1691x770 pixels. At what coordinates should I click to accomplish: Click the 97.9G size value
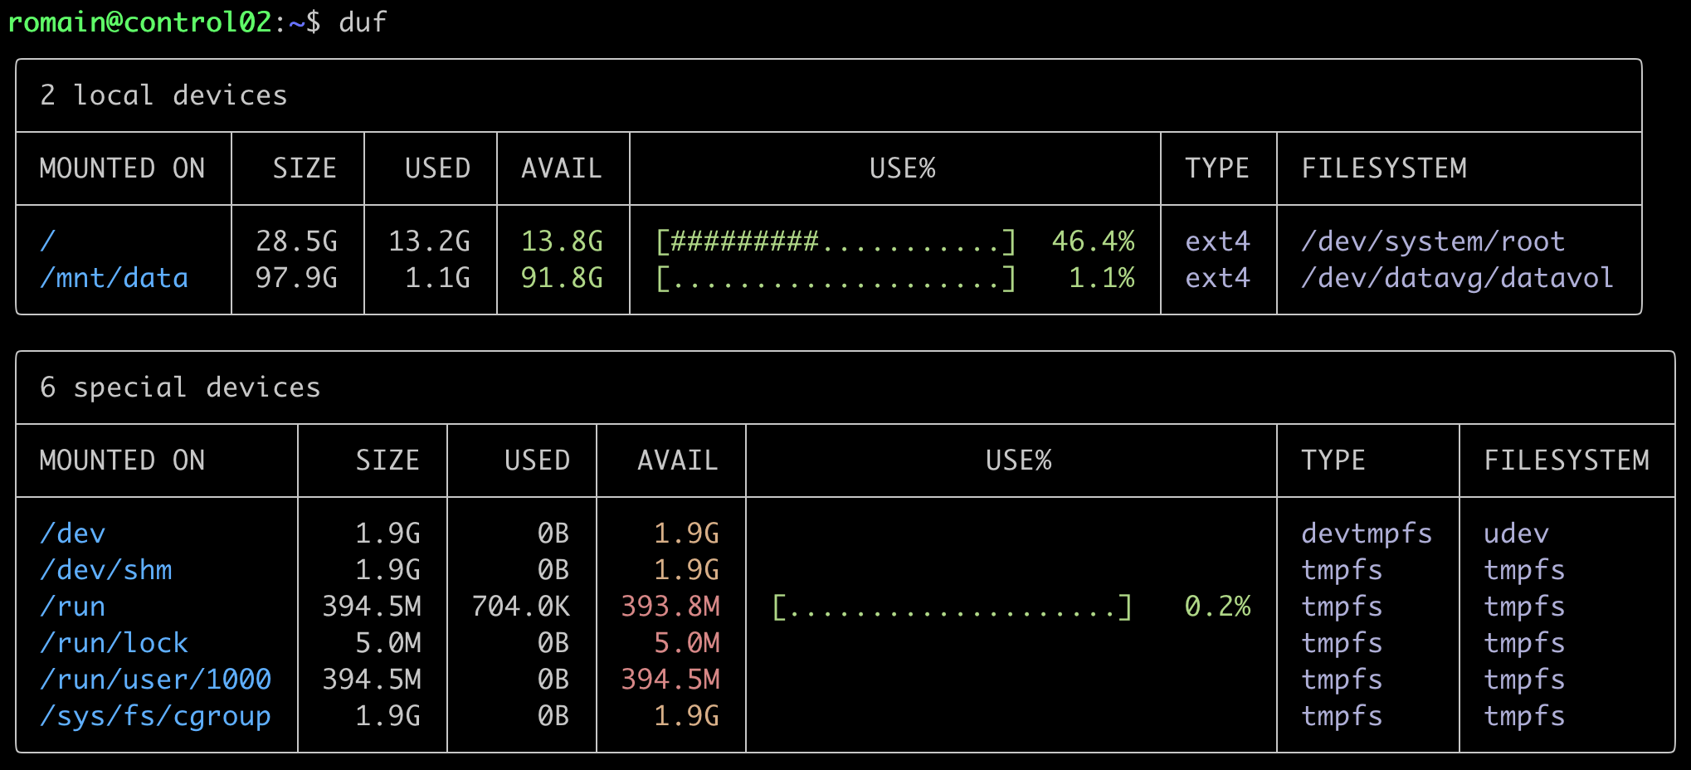point(296,278)
